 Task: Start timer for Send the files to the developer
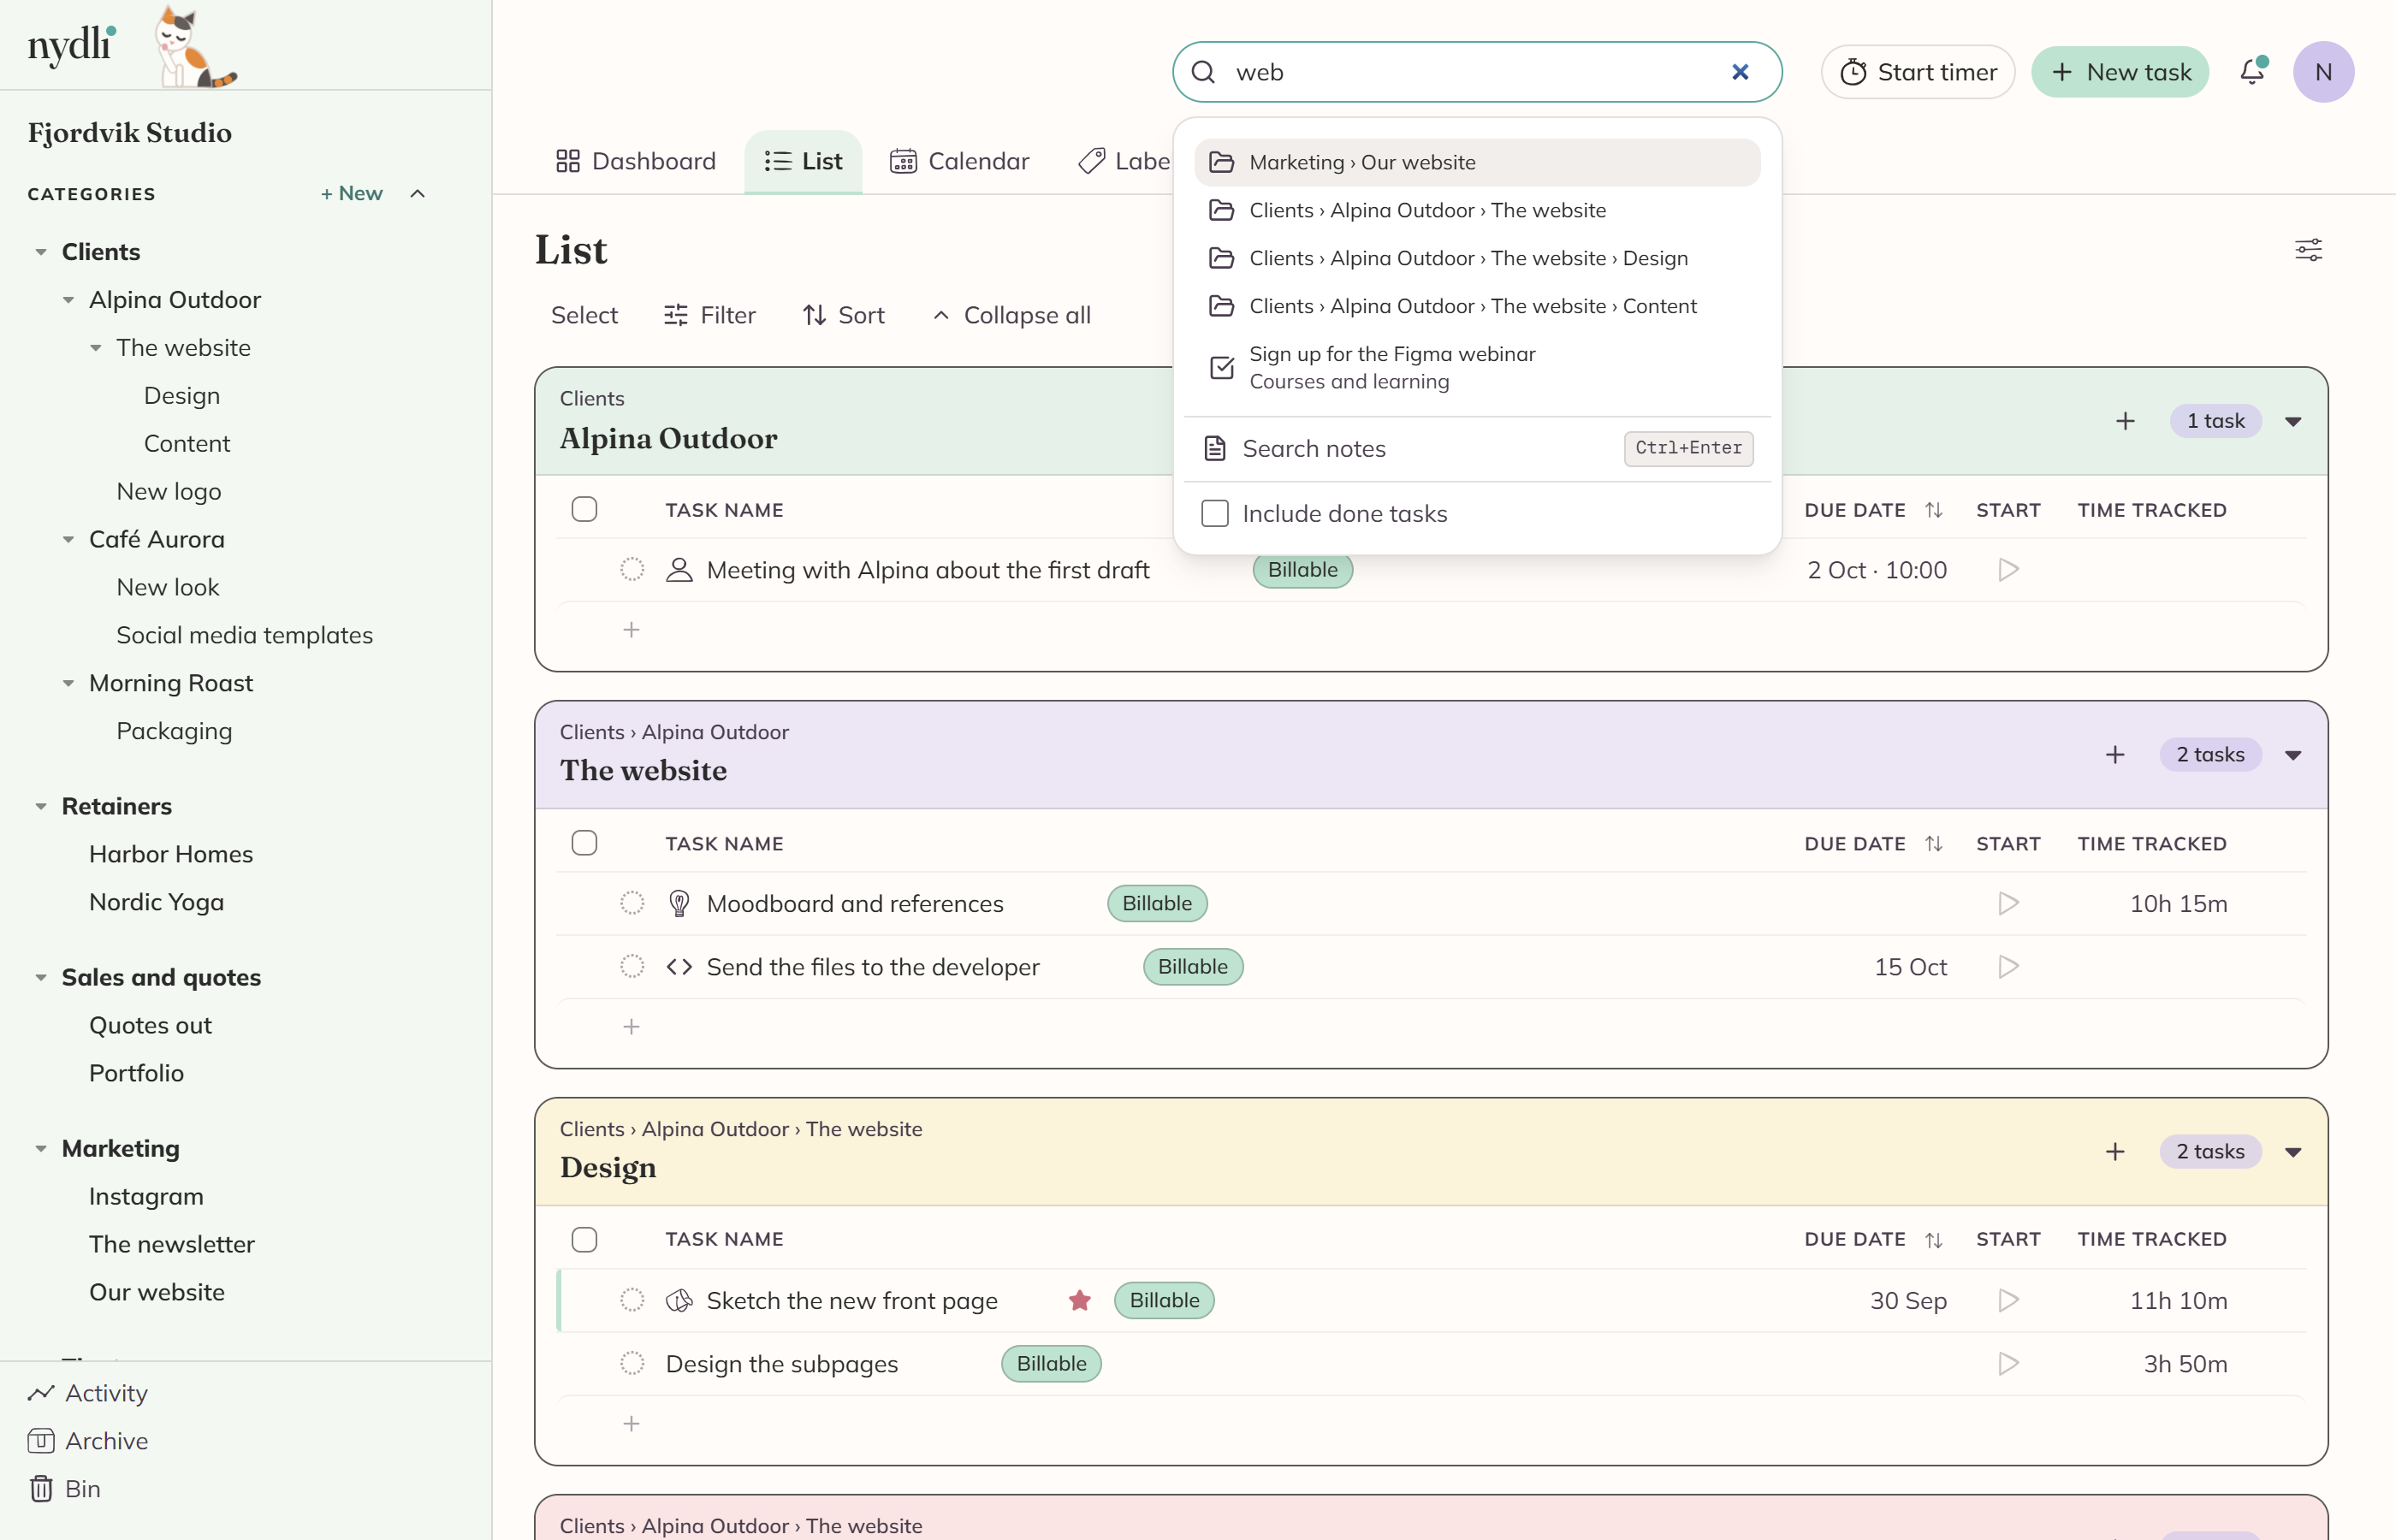(x=2008, y=966)
